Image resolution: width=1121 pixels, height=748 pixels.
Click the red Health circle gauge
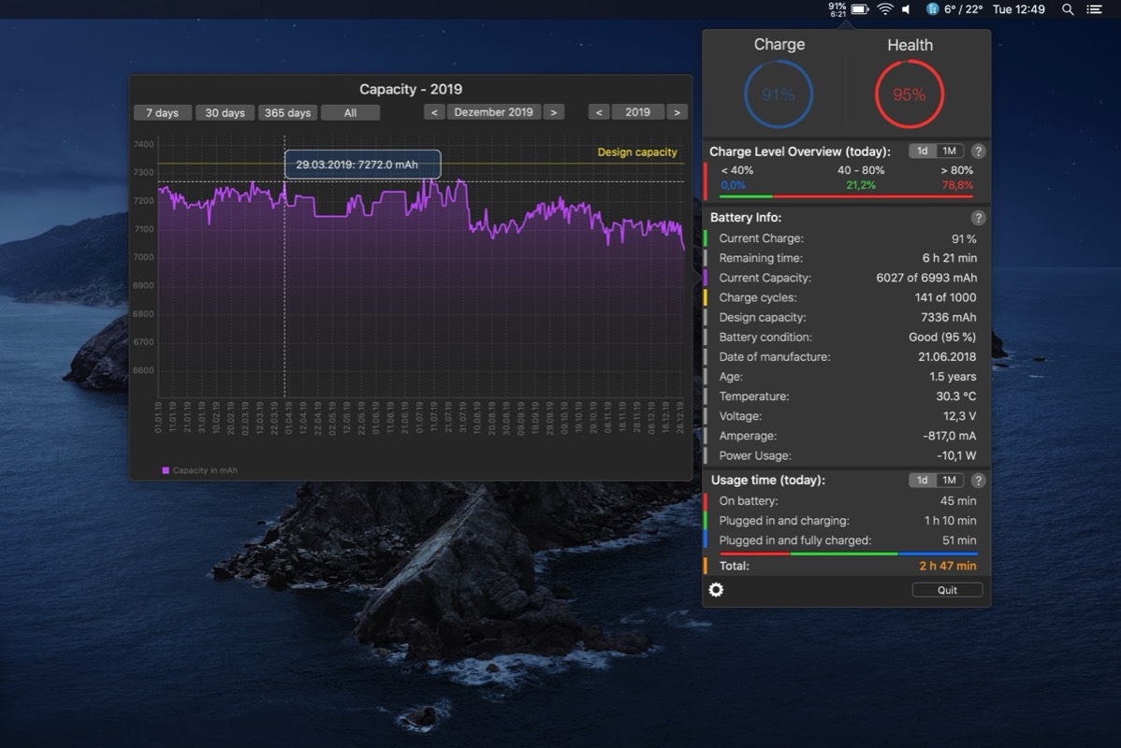coord(910,94)
